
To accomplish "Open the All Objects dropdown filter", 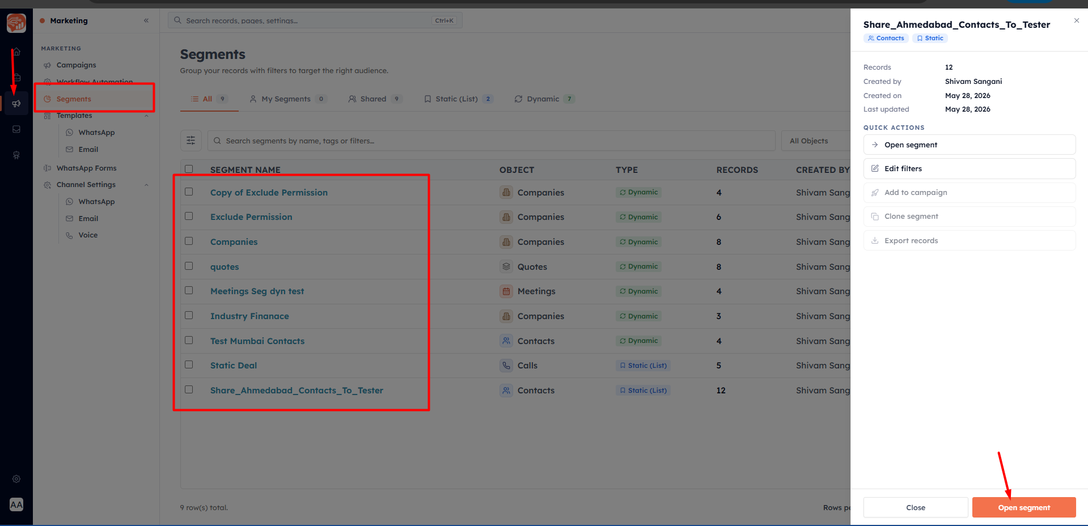I will [x=816, y=141].
